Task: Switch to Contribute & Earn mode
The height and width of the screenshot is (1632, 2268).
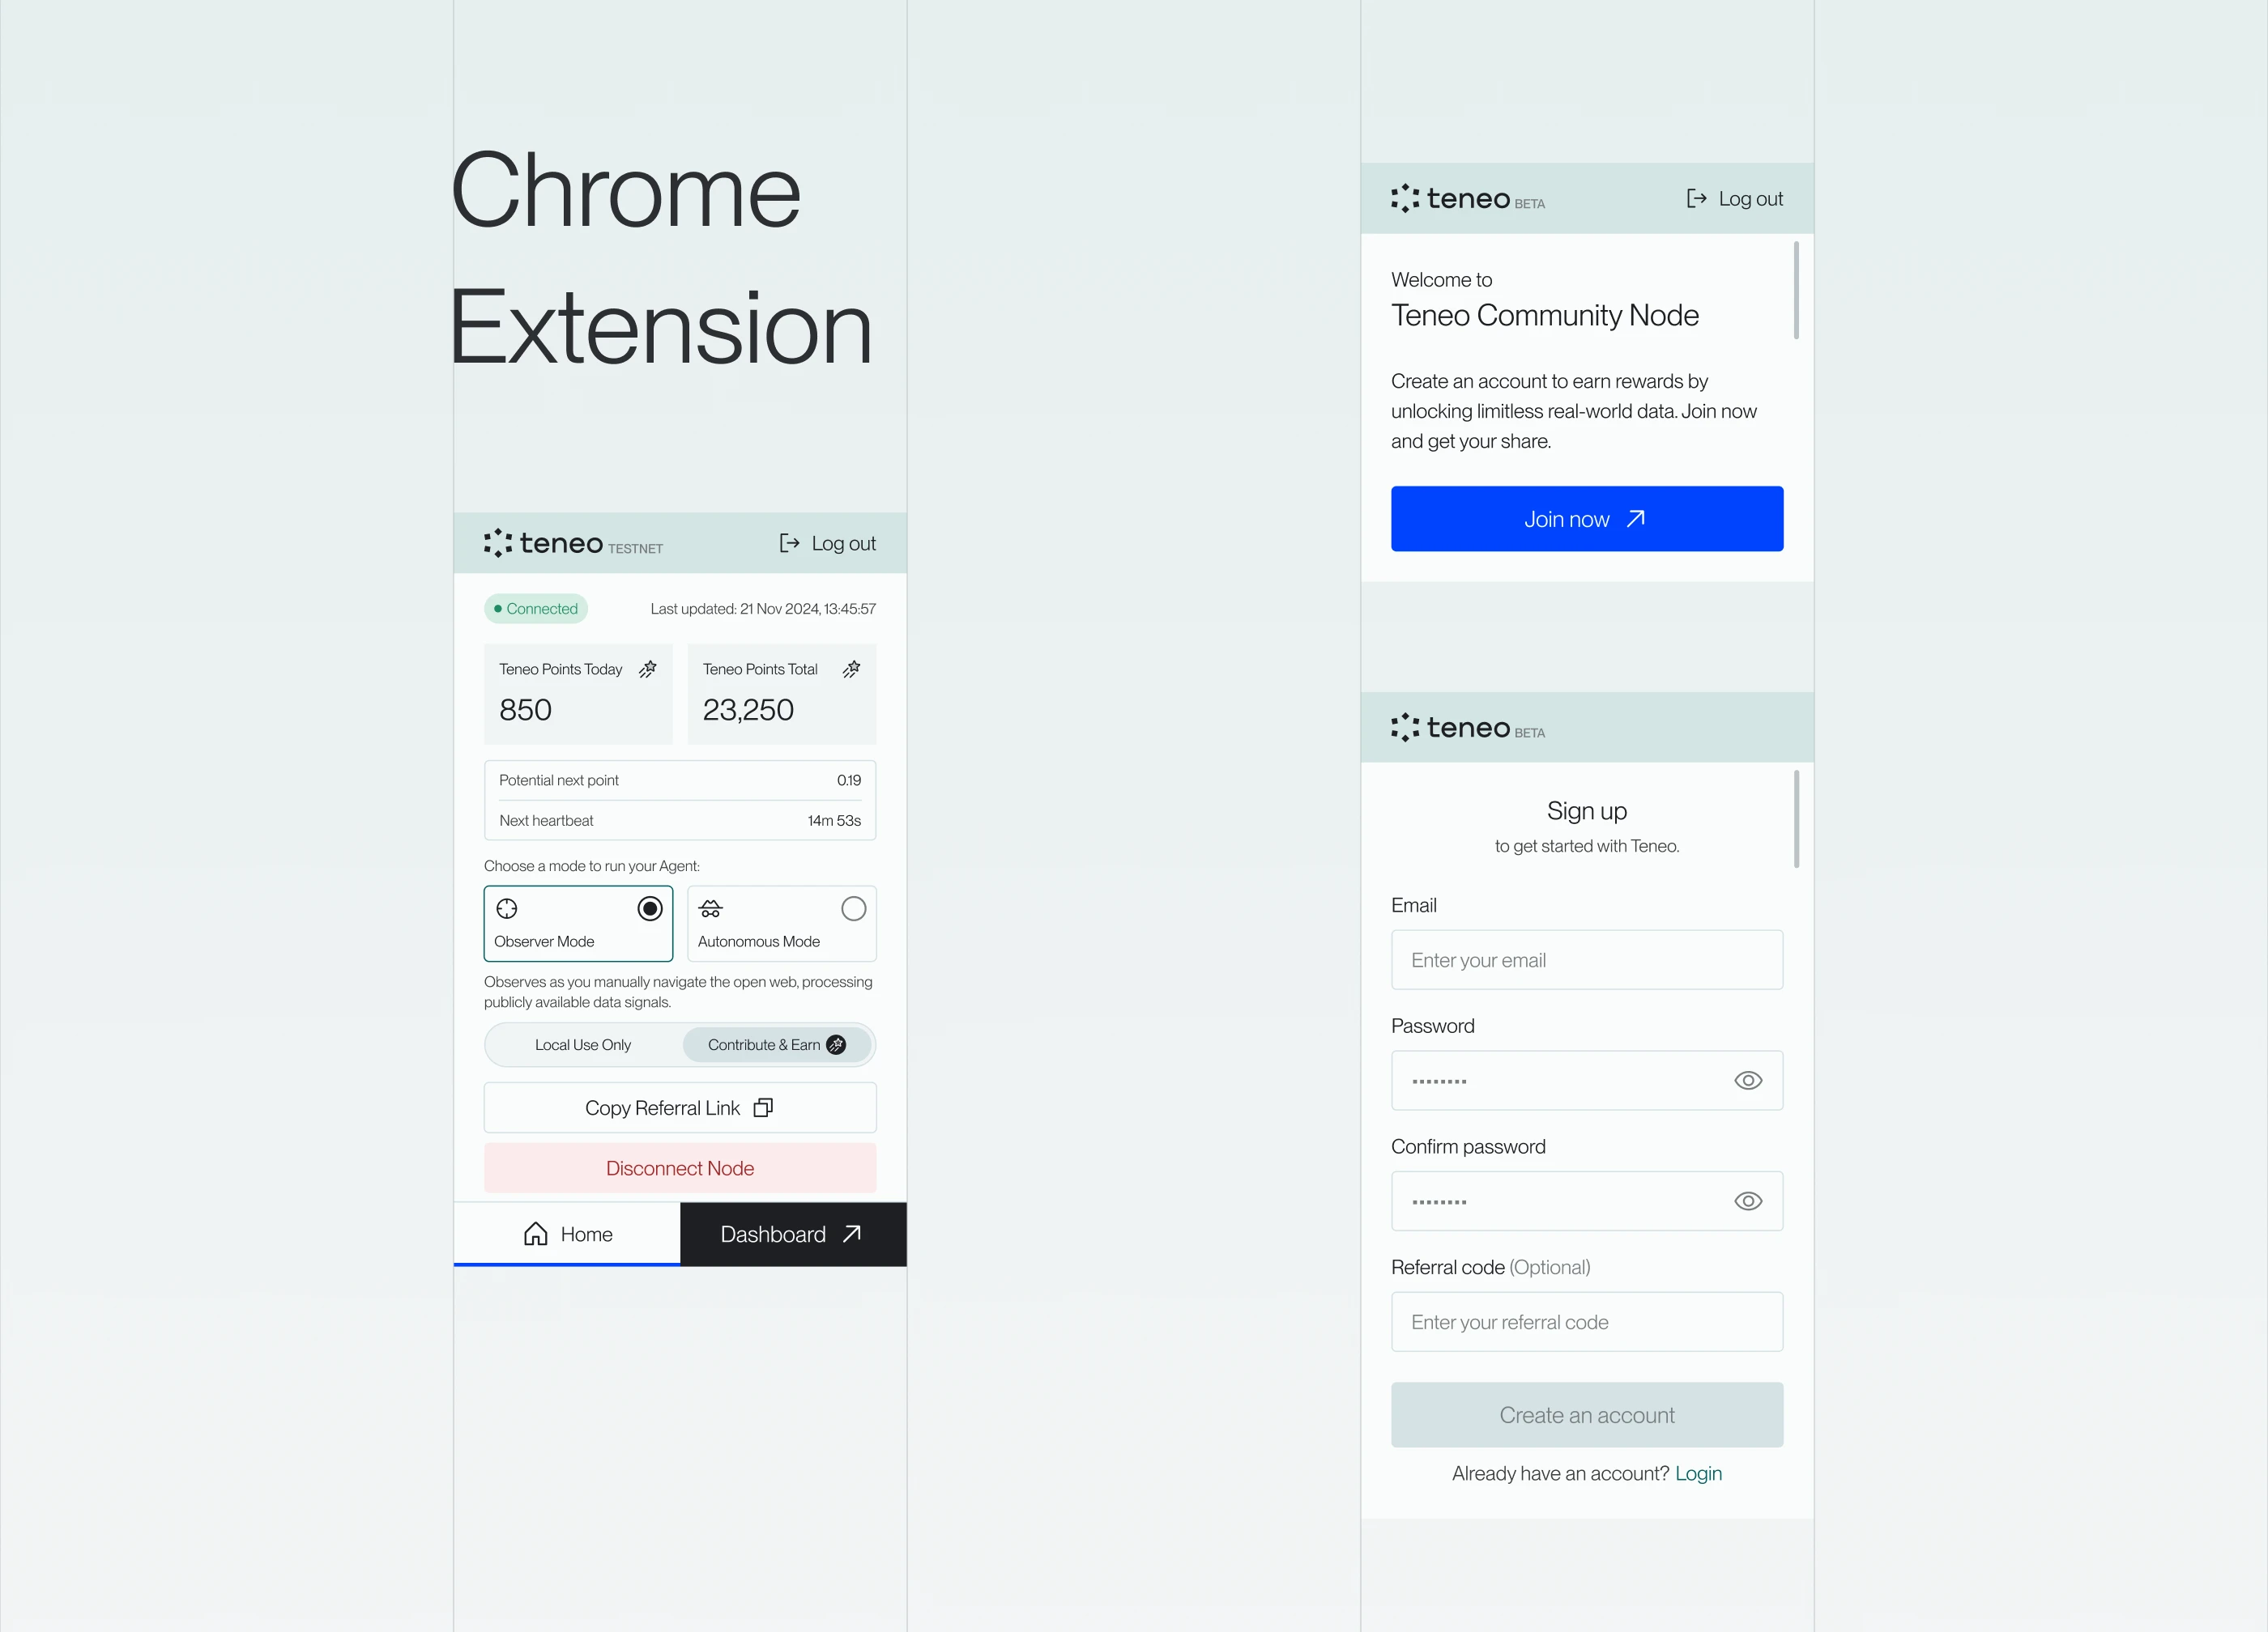Action: (776, 1044)
